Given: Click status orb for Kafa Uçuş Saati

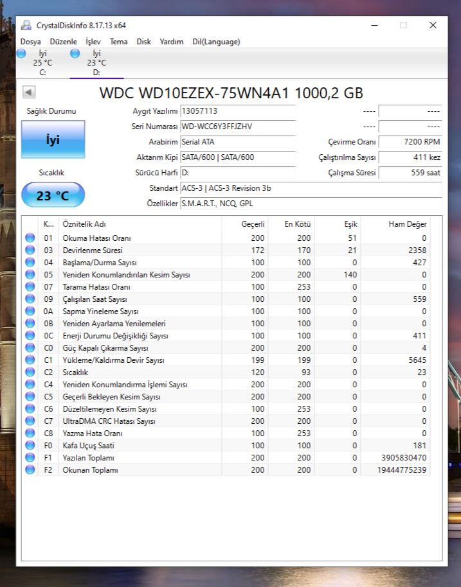Looking at the screenshot, I should tap(30, 446).
